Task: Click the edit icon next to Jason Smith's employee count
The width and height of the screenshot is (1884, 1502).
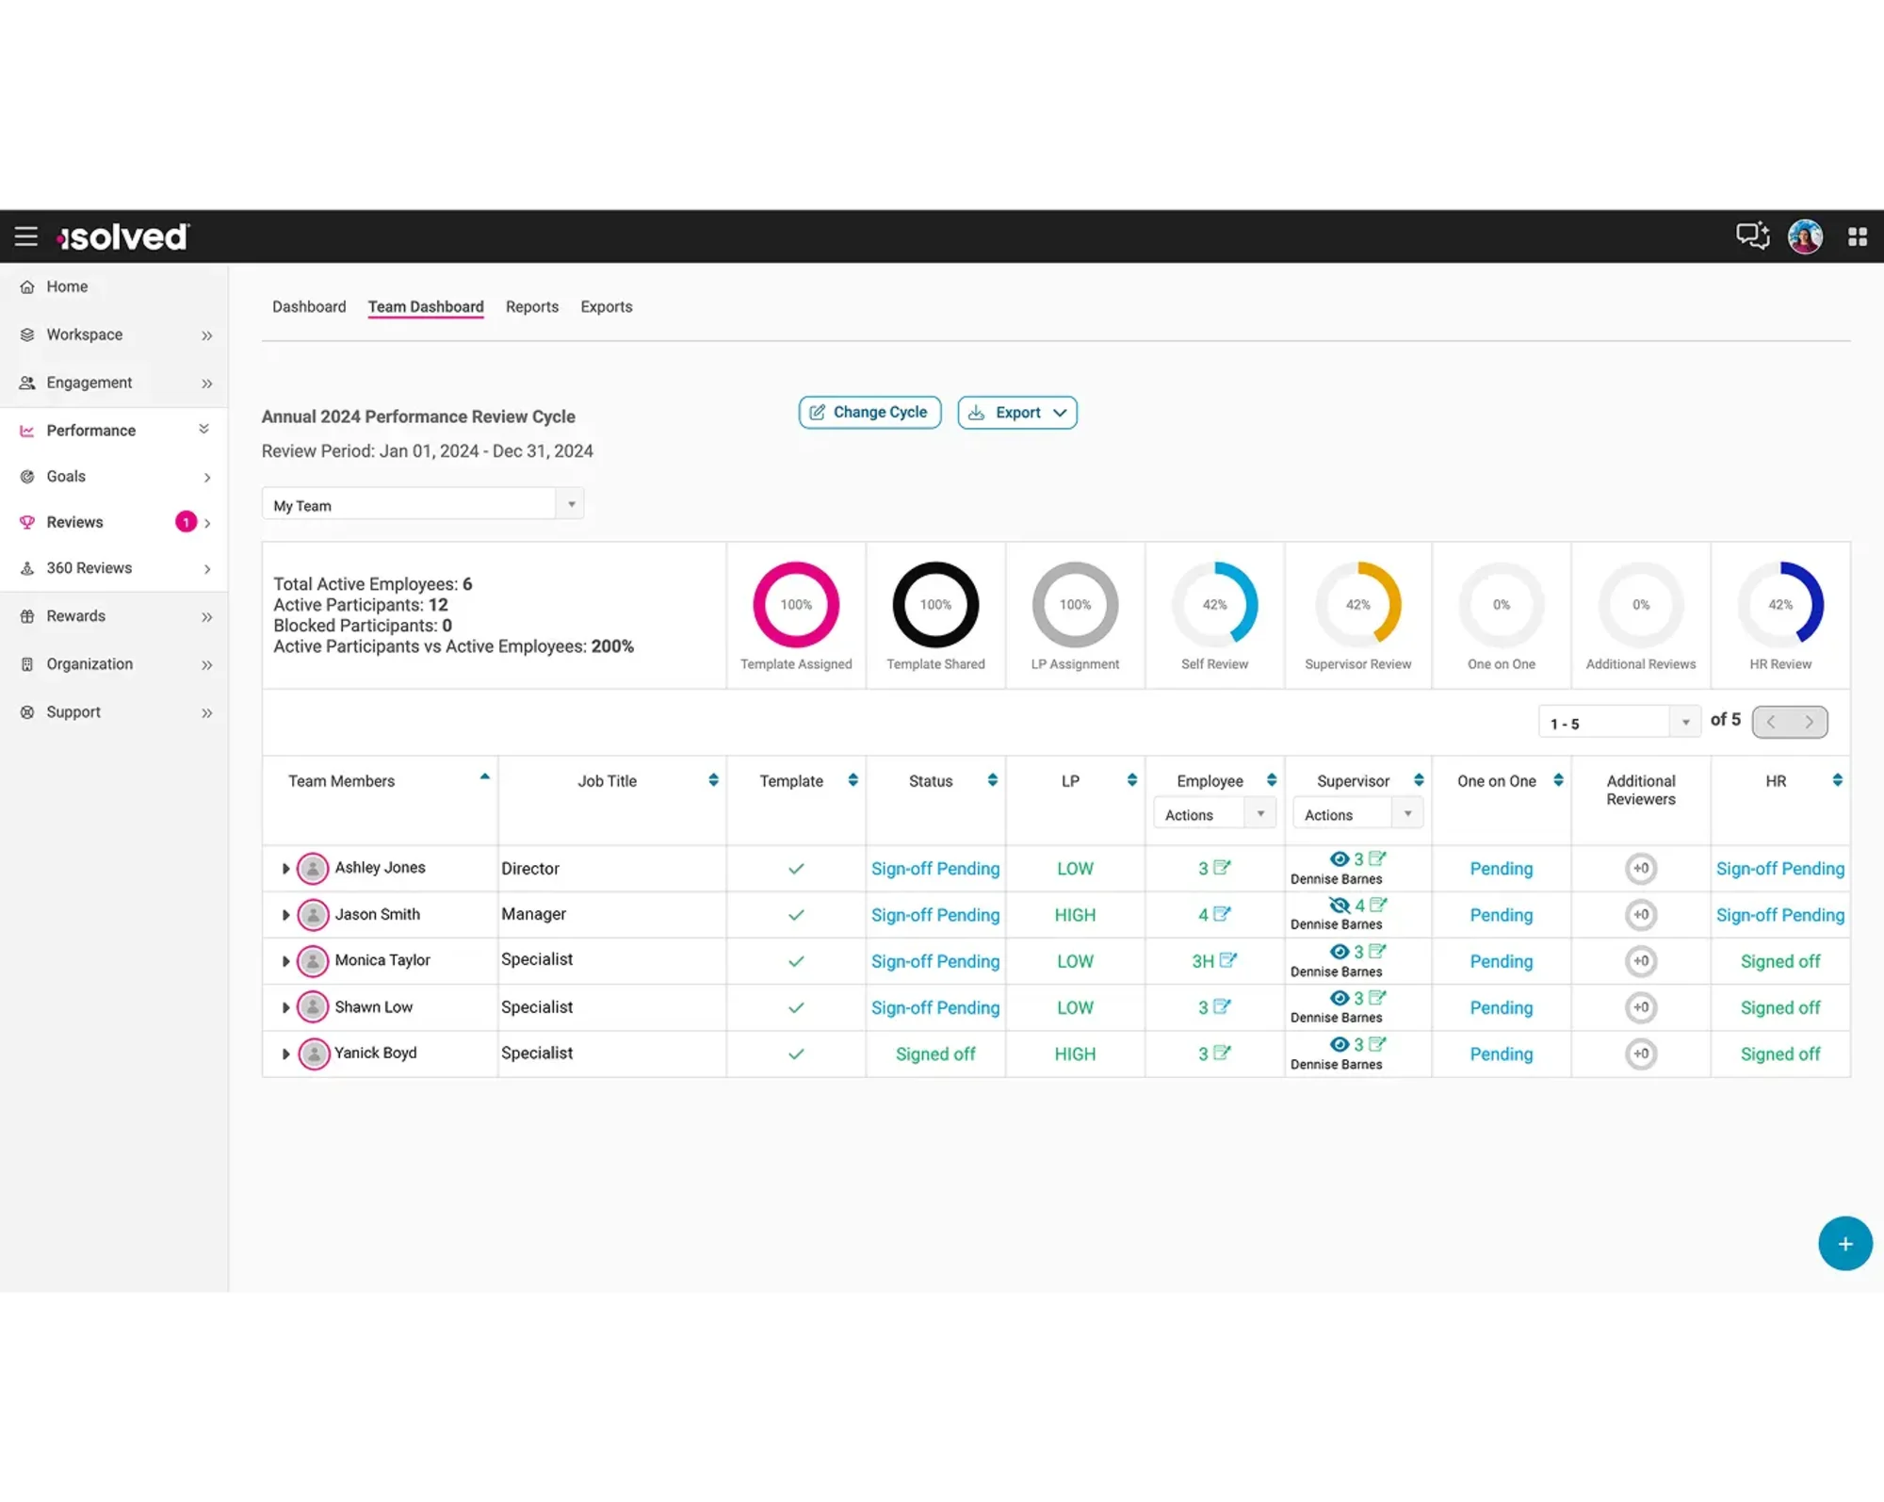Action: click(1223, 913)
